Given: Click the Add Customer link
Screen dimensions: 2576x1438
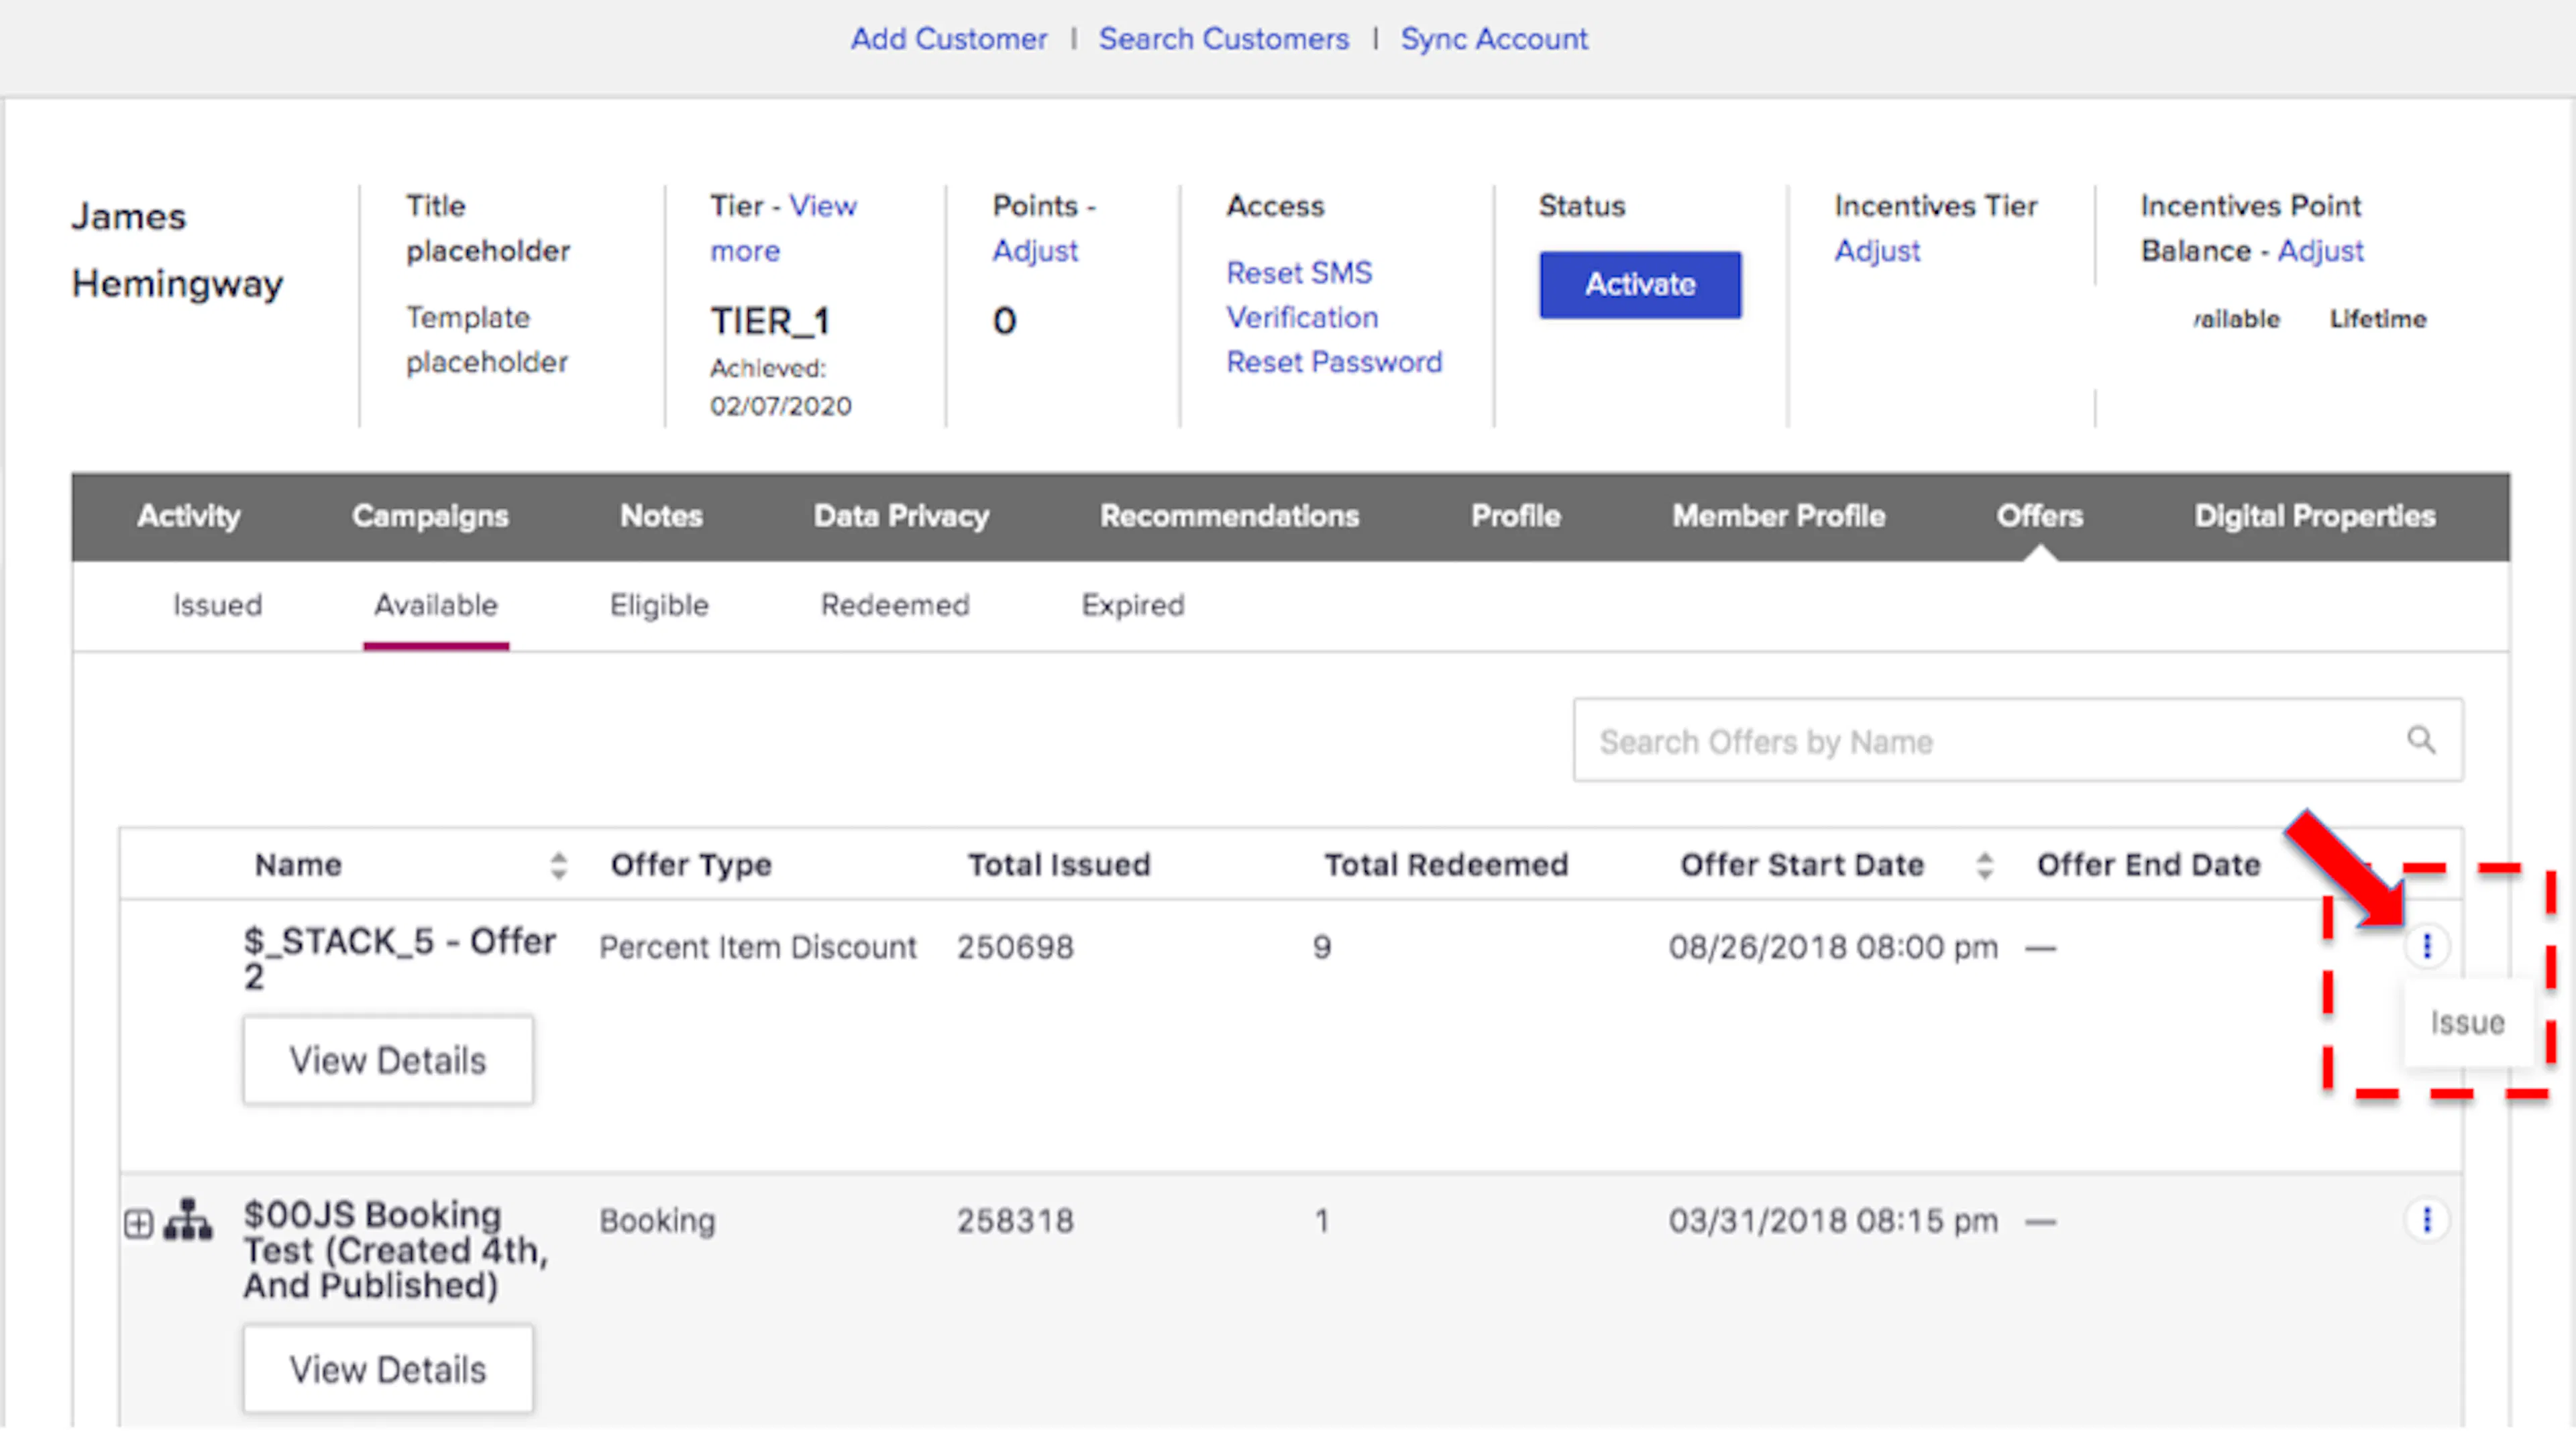Looking at the screenshot, I should (x=949, y=39).
